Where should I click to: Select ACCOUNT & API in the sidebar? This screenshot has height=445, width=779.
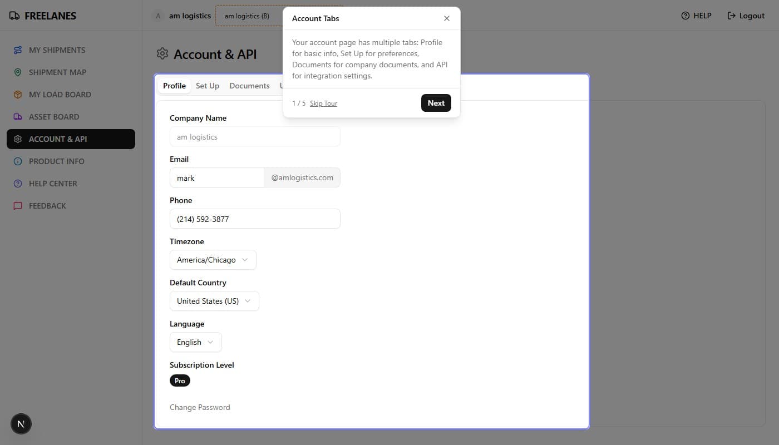coord(71,139)
